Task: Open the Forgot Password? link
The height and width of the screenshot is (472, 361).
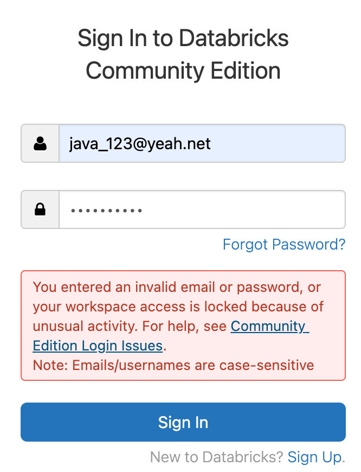Action: pyautogui.click(x=283, y=245)
